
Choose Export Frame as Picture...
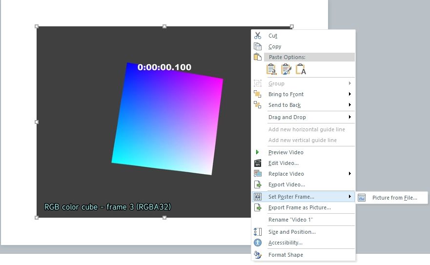point(303,208)
